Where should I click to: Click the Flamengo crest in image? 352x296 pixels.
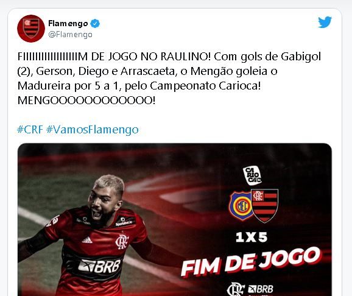point(264,205)
